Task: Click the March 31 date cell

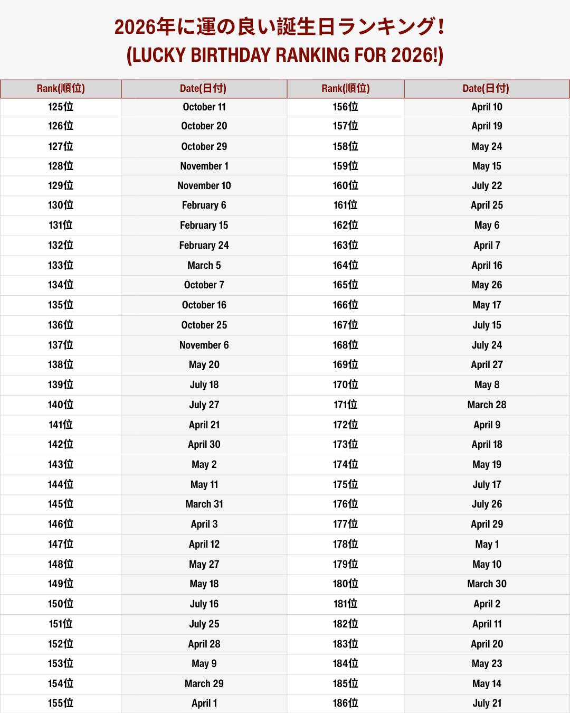Action: [x=204, y=504]
